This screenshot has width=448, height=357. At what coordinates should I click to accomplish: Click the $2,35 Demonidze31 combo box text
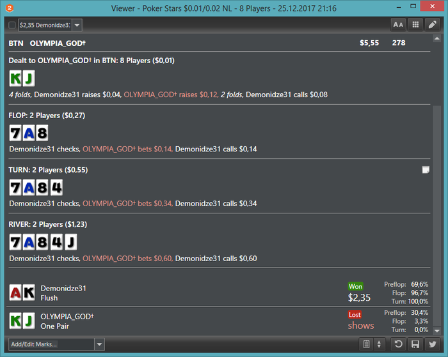point(45,25)
